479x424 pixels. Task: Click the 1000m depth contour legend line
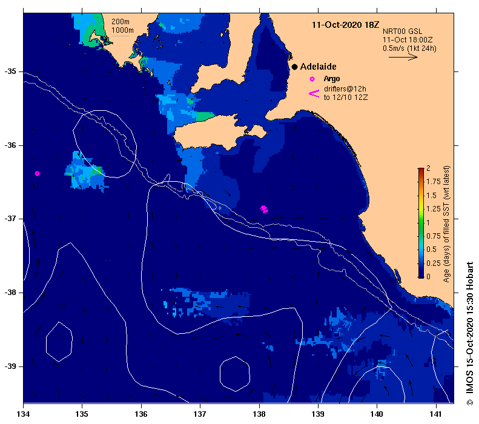[121, 36]
